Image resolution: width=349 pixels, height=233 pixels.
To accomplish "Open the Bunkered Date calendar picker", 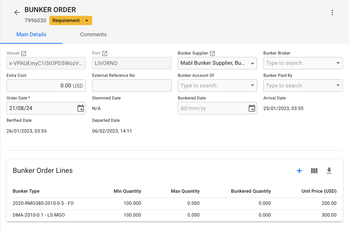I will click(252, 108).
